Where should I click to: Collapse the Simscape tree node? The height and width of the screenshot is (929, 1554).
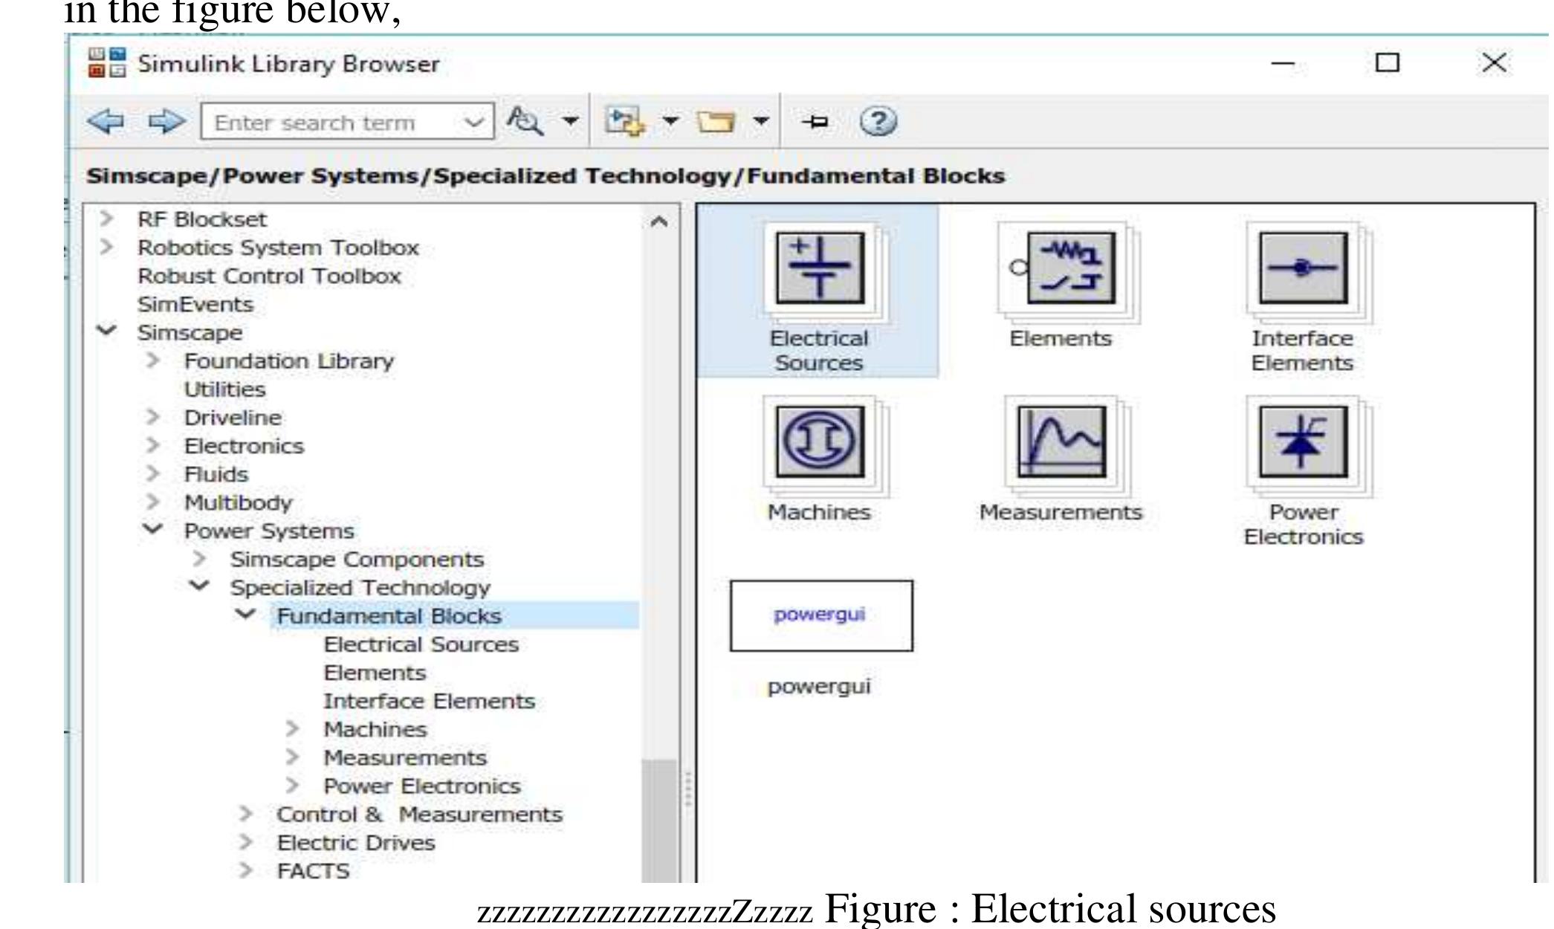click(x=108, y=331)
